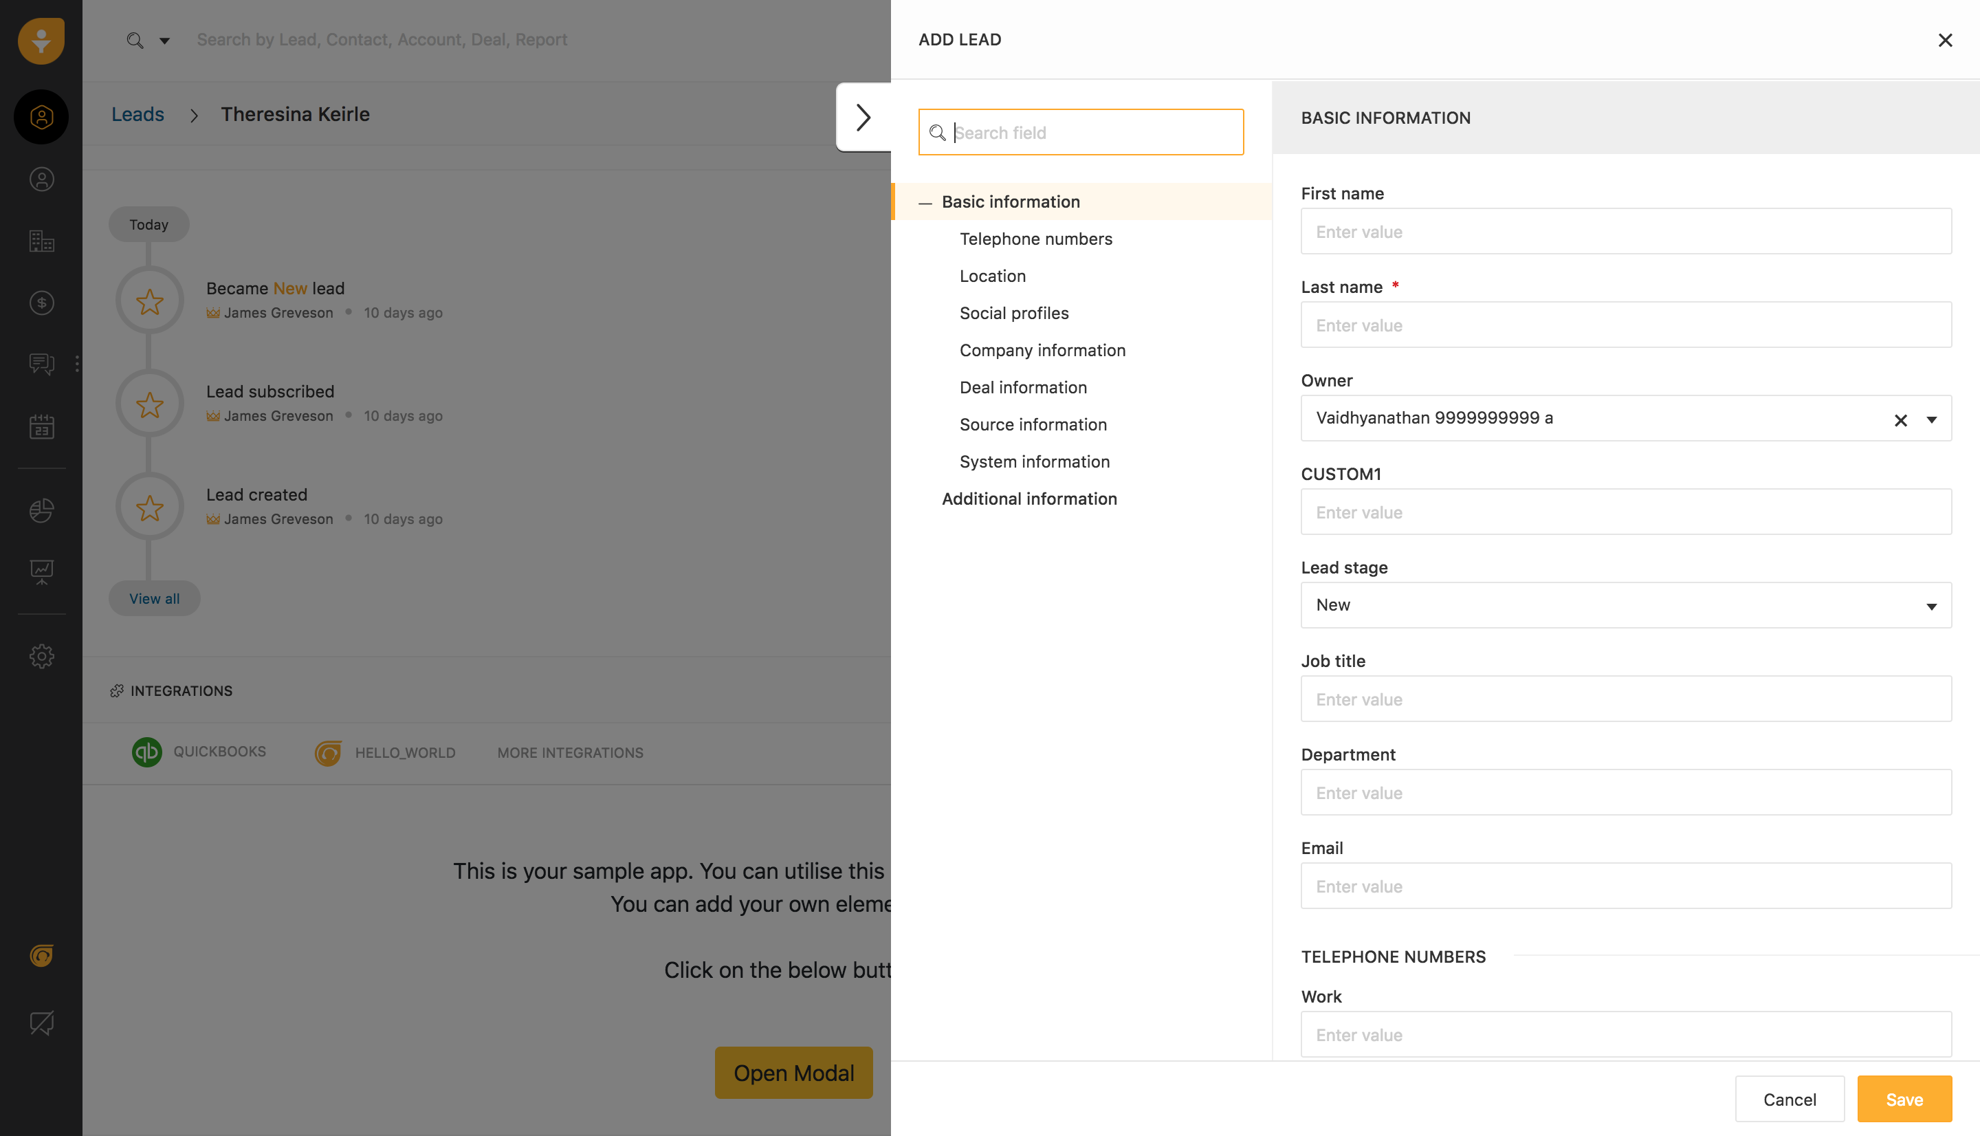The height and width of the screenshot is (1136, 1980).
Task: Open the Leads module icon in the sidebar
Action: (x=41, y=117)
